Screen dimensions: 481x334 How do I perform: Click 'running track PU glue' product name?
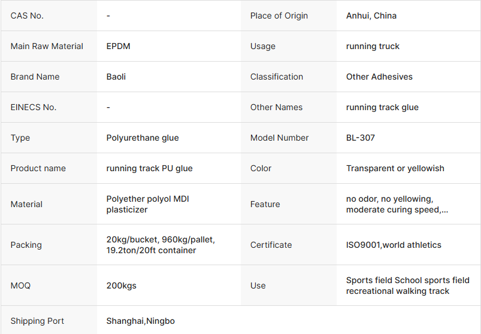149,168
